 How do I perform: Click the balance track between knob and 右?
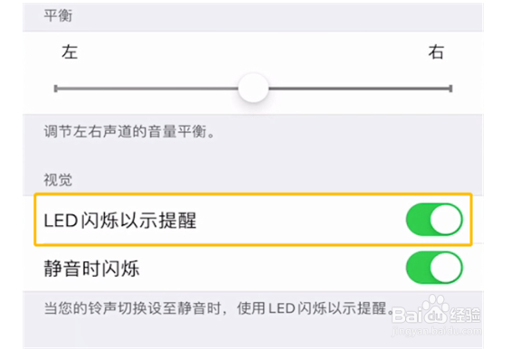pos(359,89)
